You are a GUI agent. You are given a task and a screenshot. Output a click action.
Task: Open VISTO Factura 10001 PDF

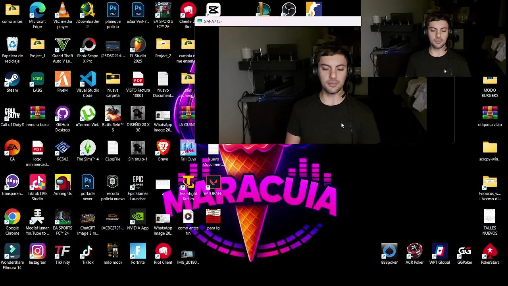click(x=138, y=84)
